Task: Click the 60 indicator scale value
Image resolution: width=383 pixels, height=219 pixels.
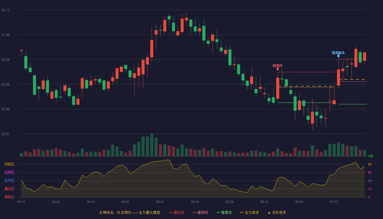Action: pyautogui.click(x=370, y=172)
